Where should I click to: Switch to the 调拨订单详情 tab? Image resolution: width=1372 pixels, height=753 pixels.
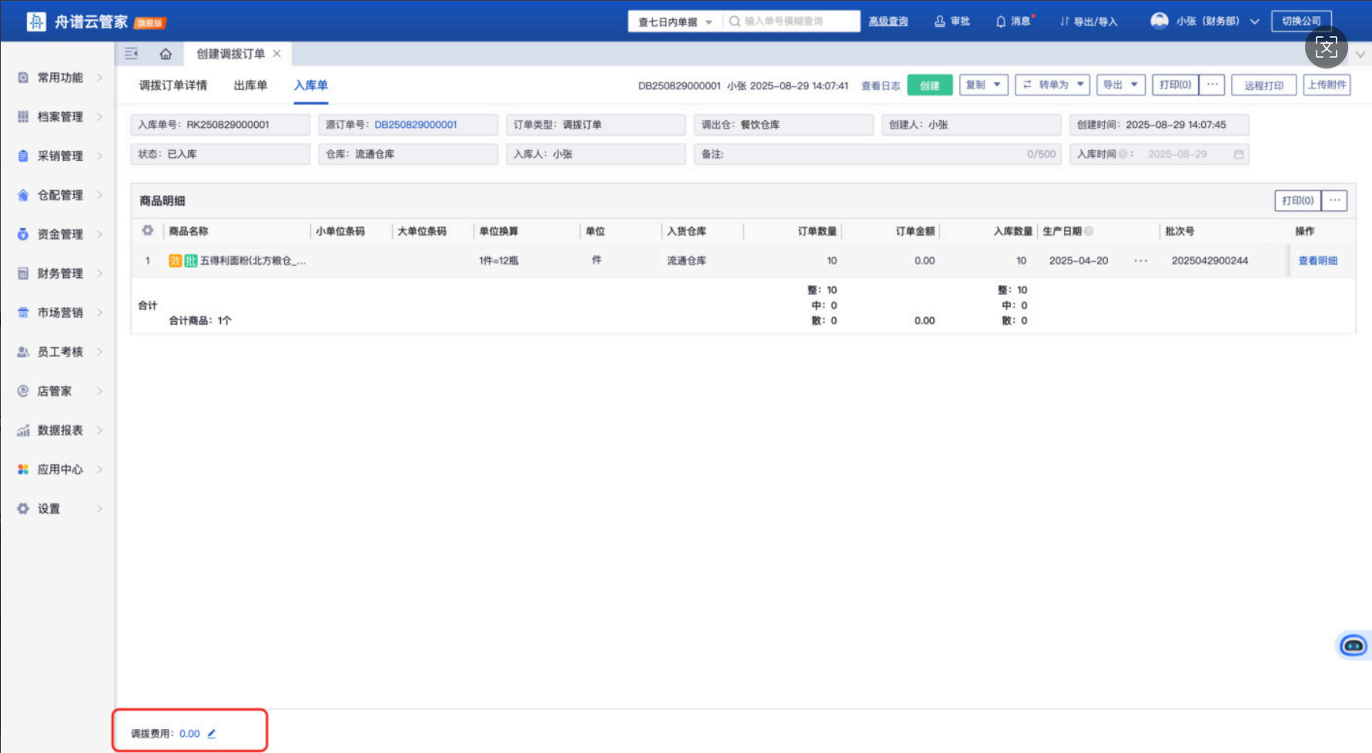(173, 85)
